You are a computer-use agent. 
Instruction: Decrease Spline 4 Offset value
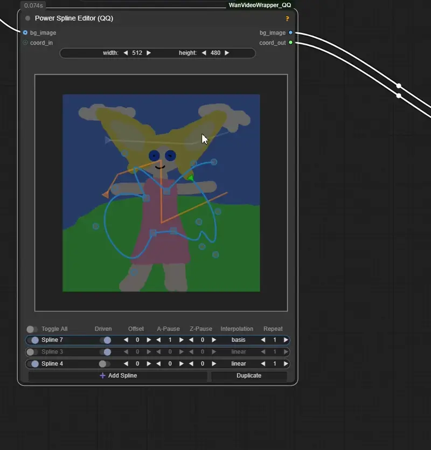point(126,364)
